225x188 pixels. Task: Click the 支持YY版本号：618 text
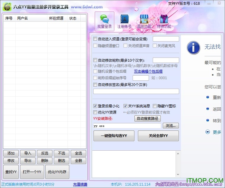coord(184,4)
